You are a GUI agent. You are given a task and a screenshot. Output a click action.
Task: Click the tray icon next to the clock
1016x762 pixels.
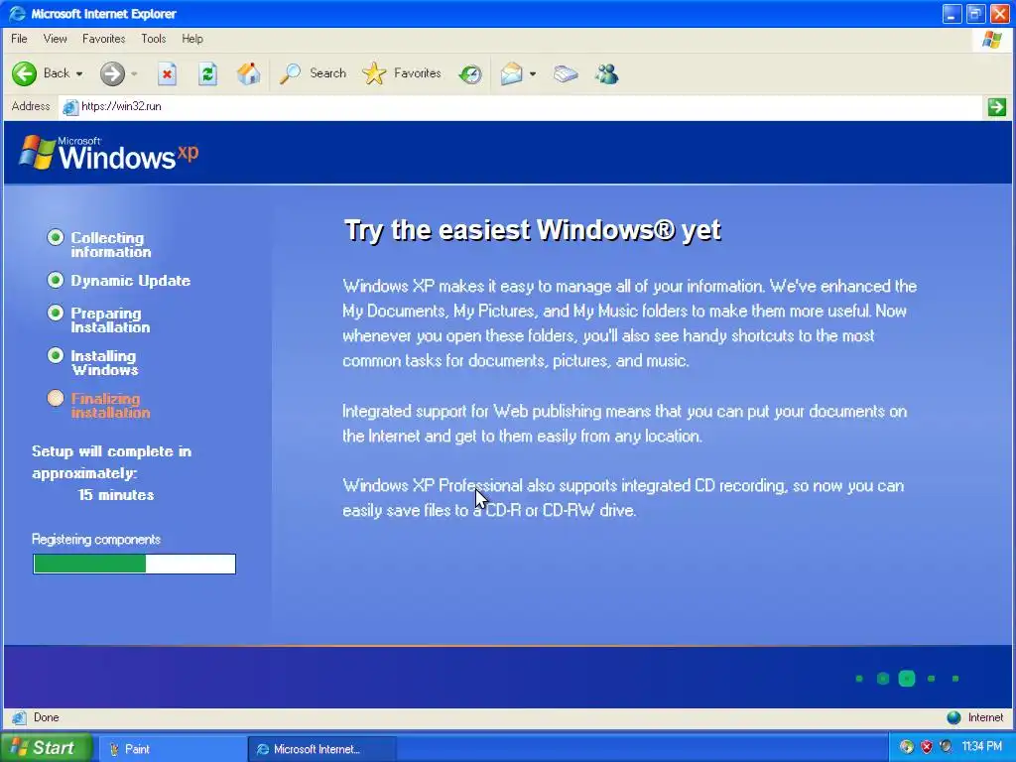[x=946, y=747]
